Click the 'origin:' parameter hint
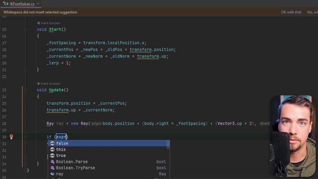 click(x=96, y=124)
